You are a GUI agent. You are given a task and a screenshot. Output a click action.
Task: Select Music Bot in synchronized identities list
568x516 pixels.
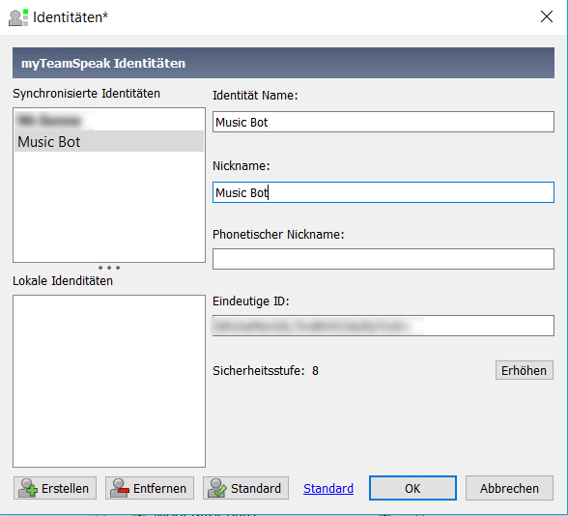[109, 141]
